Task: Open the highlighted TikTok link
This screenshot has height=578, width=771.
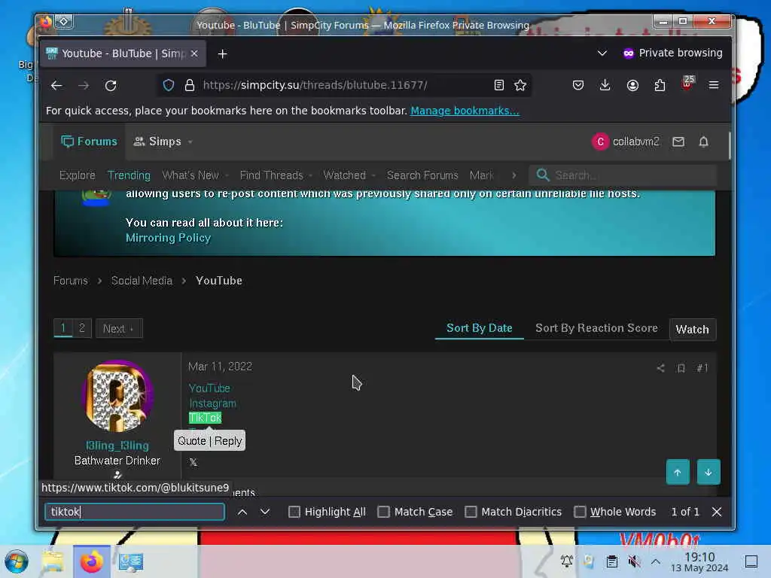Action: point(205,418)
